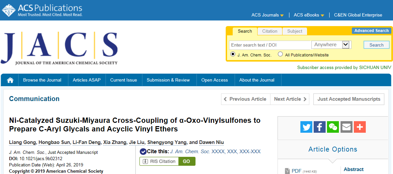The image size is (393, 174).
Task: Share article via WeChat icon
Action: click(x=333, y=127)
